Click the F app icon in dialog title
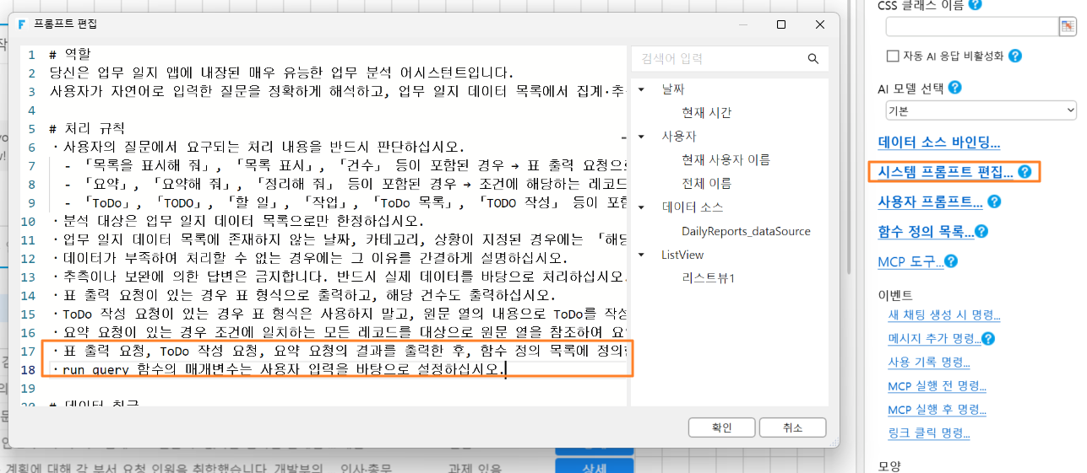The width and height of the screenshot is (1087, 473). (x=22, y=24)
